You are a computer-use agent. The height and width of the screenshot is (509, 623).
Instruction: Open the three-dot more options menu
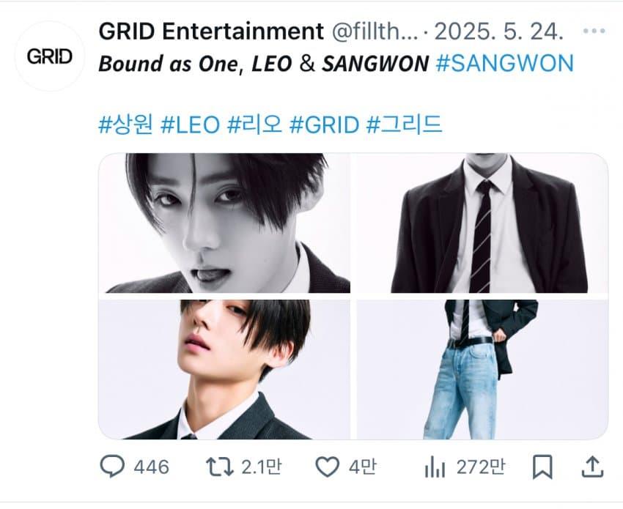594,31
